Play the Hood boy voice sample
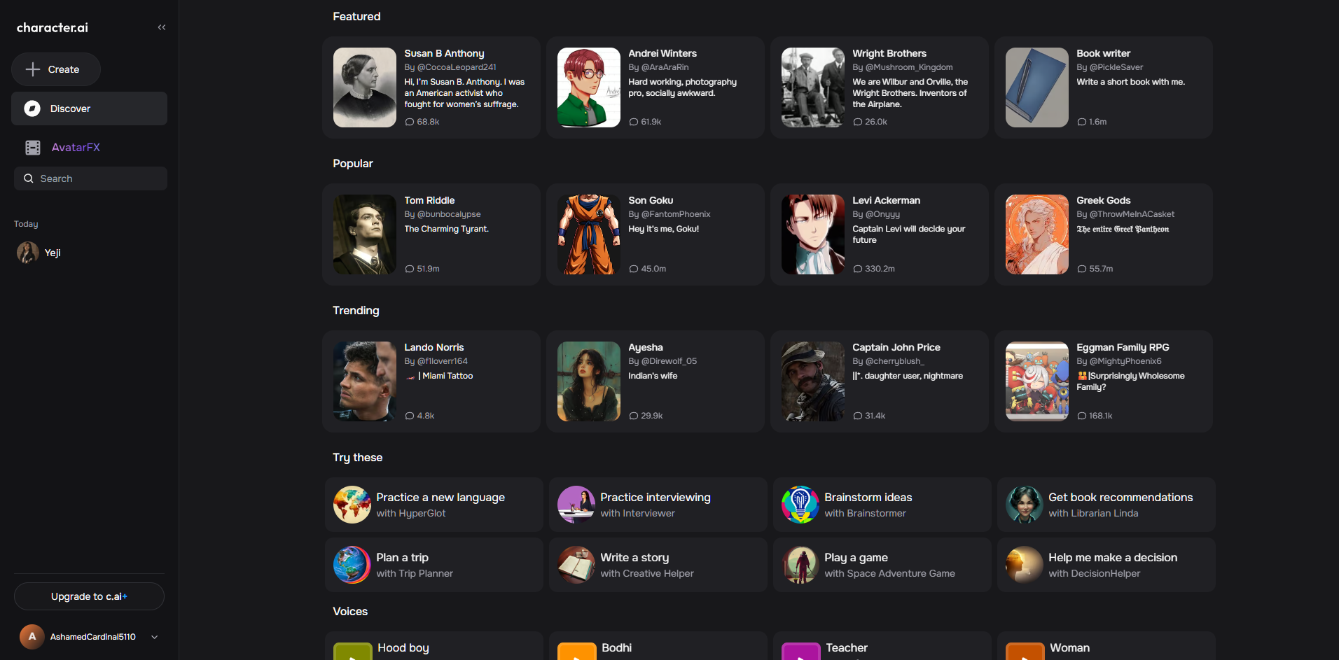 pos(352,652)
